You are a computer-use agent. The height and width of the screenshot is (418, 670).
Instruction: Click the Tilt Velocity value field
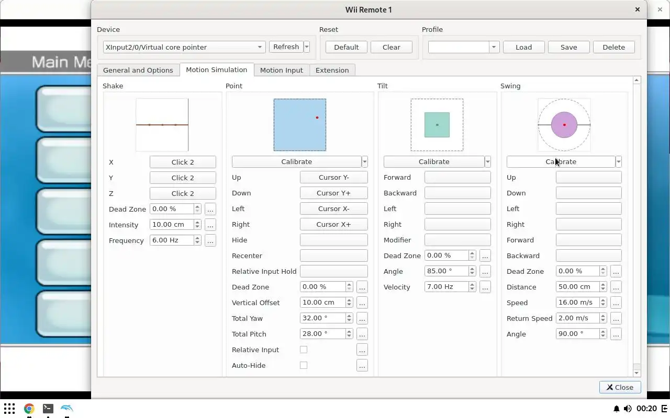click(446, 287)
